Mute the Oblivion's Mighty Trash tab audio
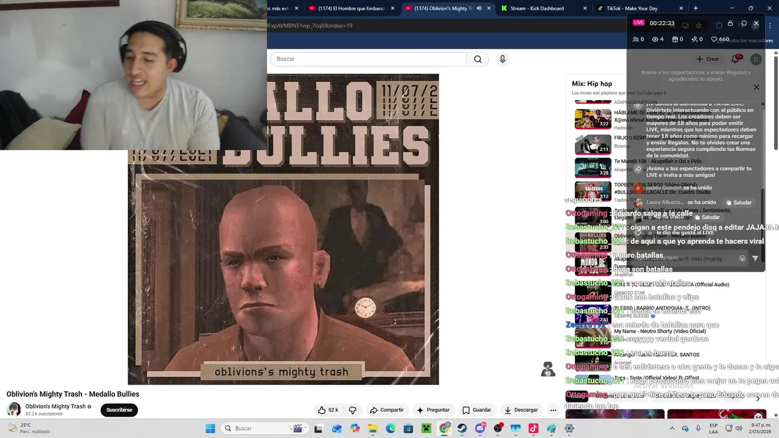Screen dimensions: 779x438 point(479,9)
